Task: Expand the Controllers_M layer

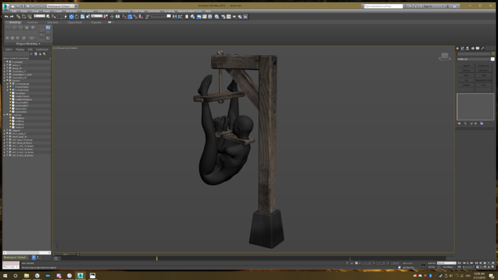Action: [5, 77]
